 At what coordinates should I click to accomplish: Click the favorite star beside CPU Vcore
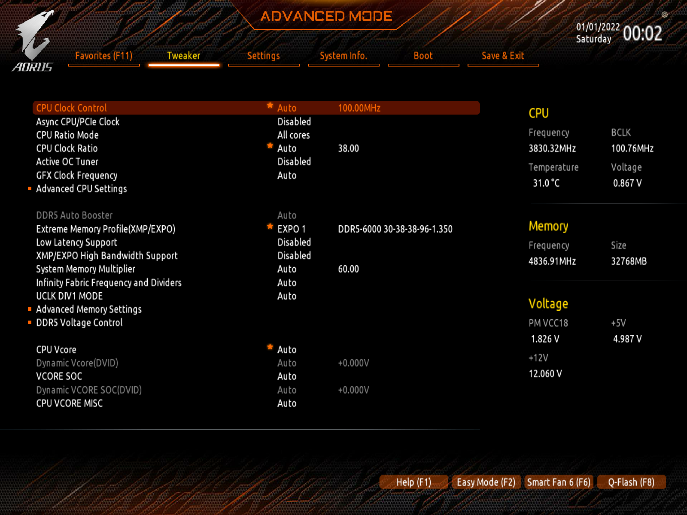click(x=270, y=347)
